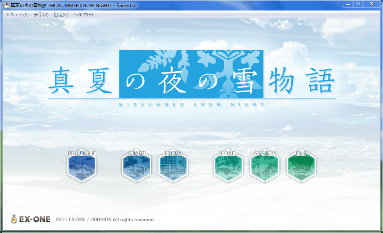383x233 pixels.
Task: Open the EXTRA hexagon icon
Action: [173, 166]
